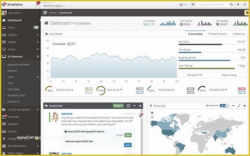The image size is (250, 156).
Task: Click the Gallery sidebar icon
Action: (4, 131)
